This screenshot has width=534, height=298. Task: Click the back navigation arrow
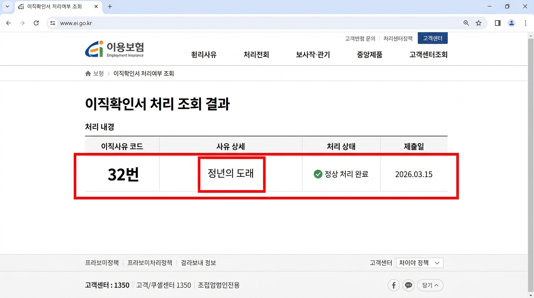pyautogui.click(x=8, y=23)
